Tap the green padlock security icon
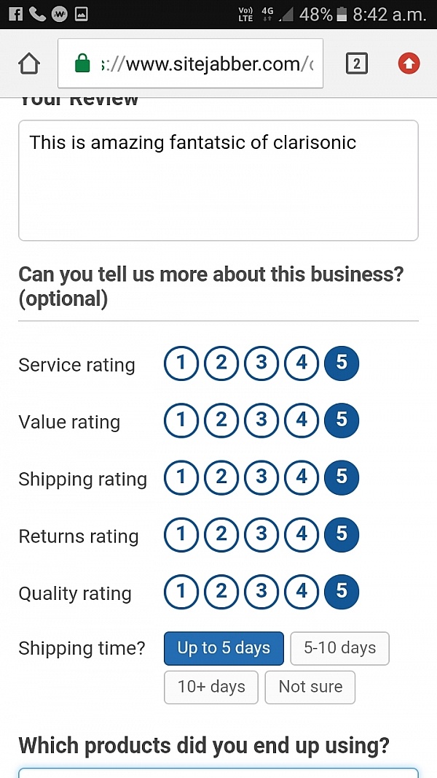Image resolution: width=437 pixels, height=778 pixels. pos(82,63)
